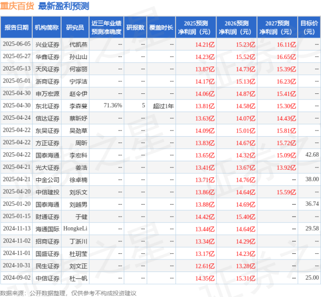The width and height of the screenshot is (321, 297).
Task: Click report date 2025-06-05
Action: (x=17, y=44)
